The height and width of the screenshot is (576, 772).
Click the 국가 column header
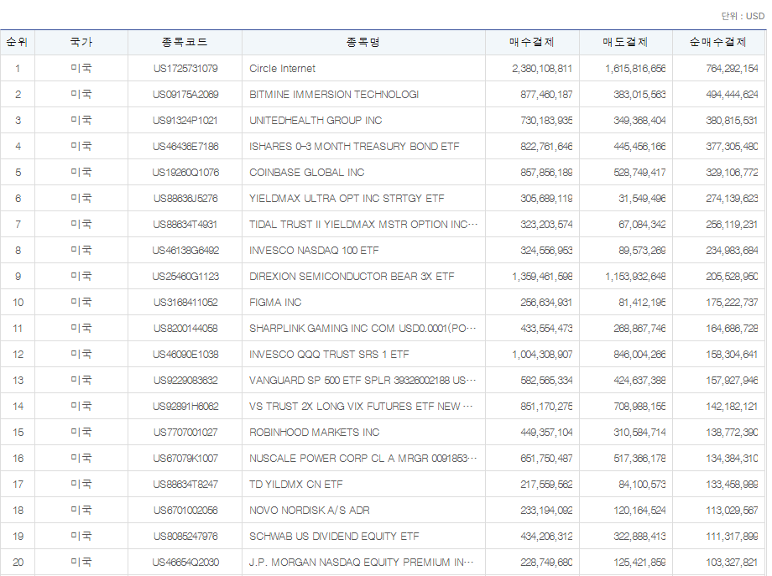click(x=81, y=42)
